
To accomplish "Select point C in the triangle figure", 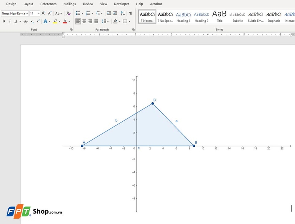I will (x=153, y=103).
